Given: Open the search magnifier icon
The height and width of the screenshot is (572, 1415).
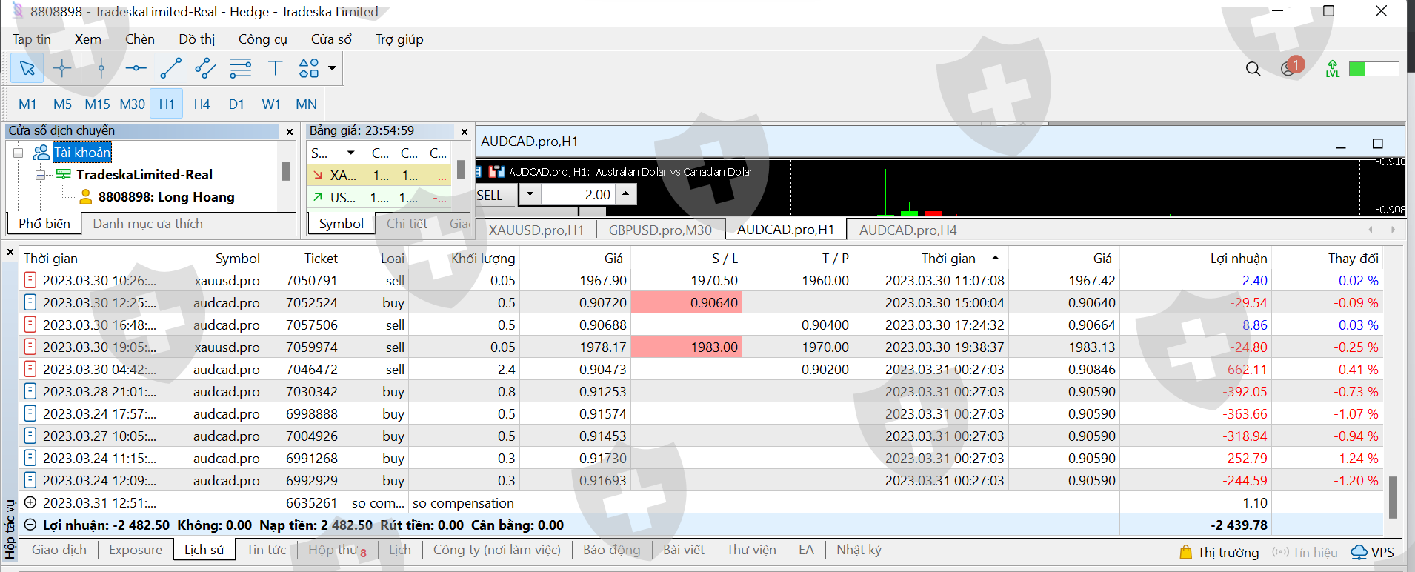Looking at the screenshot, I should [x=1253, y=69].
